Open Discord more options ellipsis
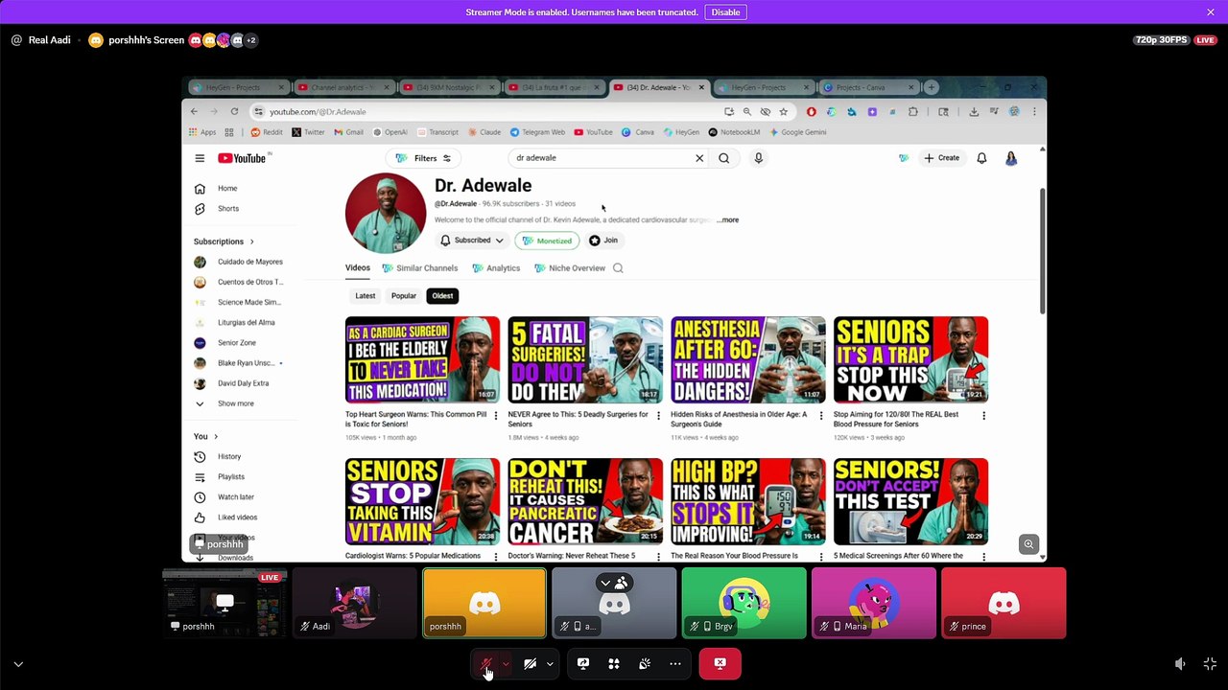Image resolution: width=1228 pixels, height=690 pixels. [x=675, y=663]
